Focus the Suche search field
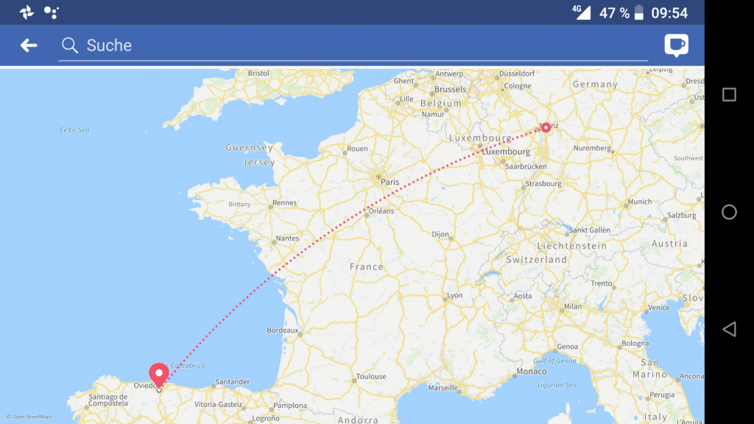Image resolution: width=754 pixels, height=424 pixels. 353,45
